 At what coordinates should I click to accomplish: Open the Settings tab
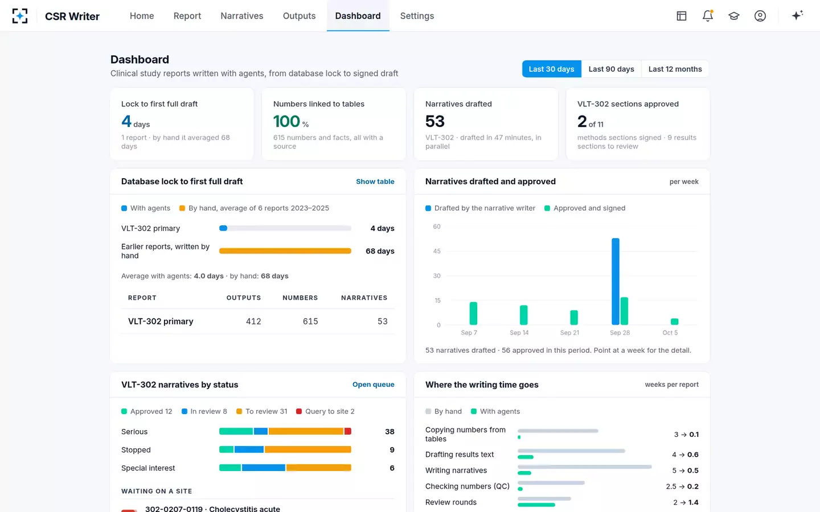pyautogui.click(x=417, y=16)
